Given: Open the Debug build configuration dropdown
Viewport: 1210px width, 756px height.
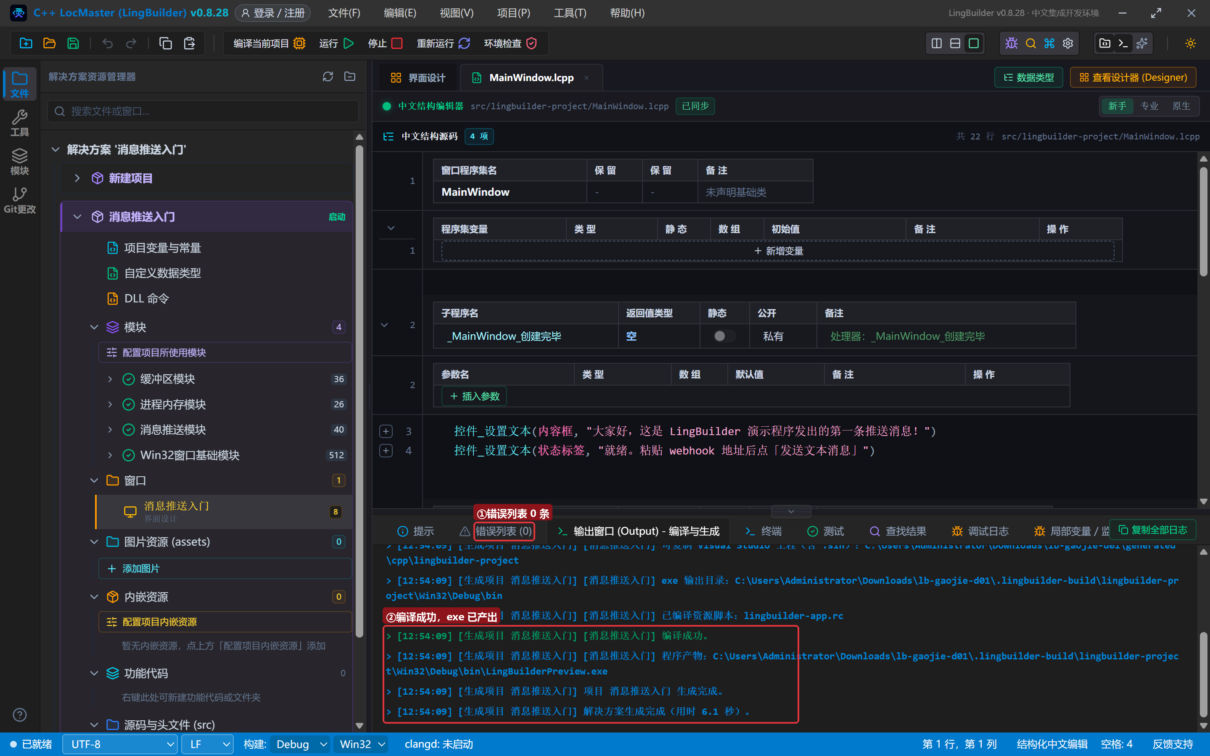Looking at the screenshot, I should (300, 744).
